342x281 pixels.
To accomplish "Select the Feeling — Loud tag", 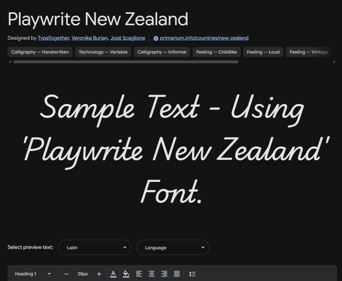I will coord(263,52).
